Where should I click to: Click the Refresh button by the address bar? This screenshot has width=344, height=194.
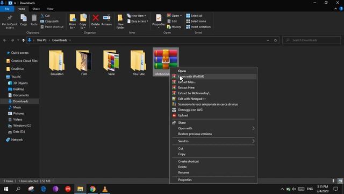(275, 40)
